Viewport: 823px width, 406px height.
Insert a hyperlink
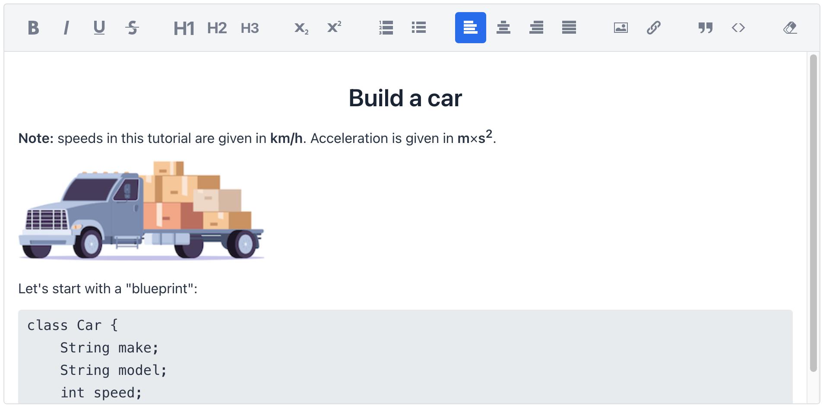click(653, 28)
